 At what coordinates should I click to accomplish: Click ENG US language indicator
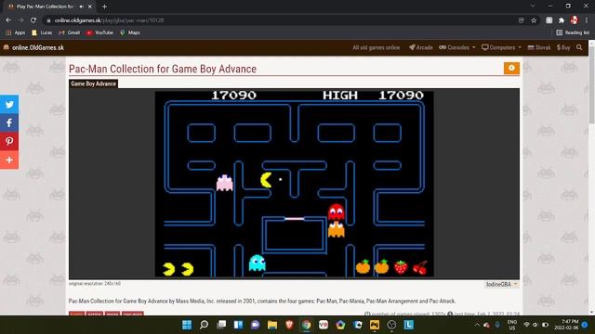512,325
